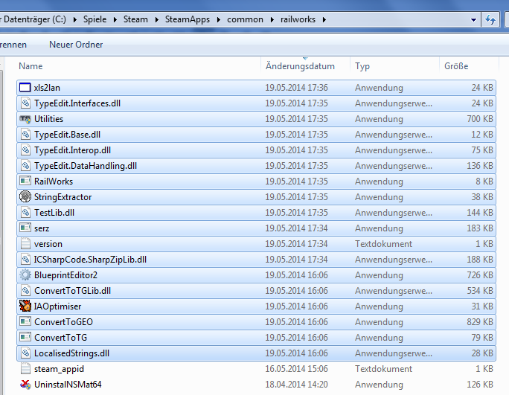Expand the arrow after Steam breadcrumb

click(x=157, y=20)
